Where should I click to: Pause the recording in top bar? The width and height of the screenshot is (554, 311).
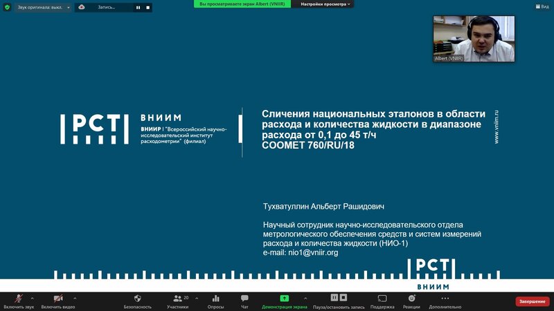(x=138, y=7)
